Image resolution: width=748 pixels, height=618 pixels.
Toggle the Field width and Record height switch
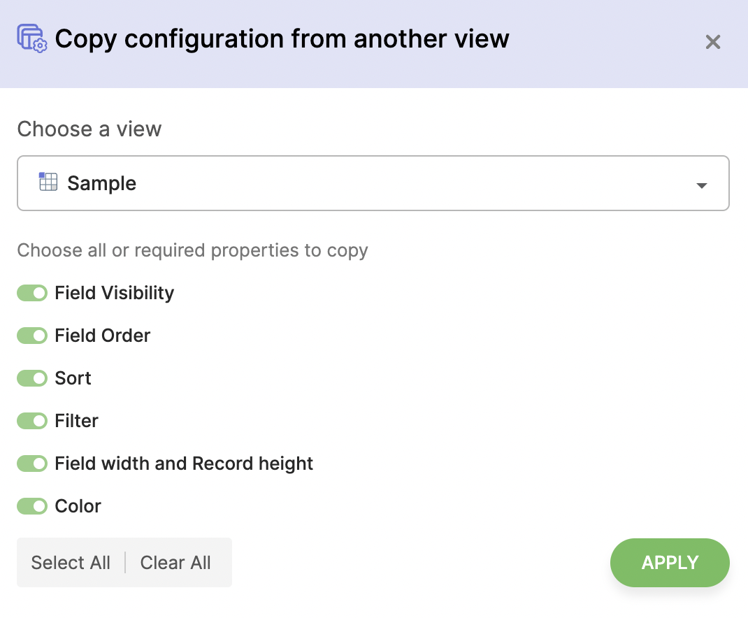tap(32, 463)
